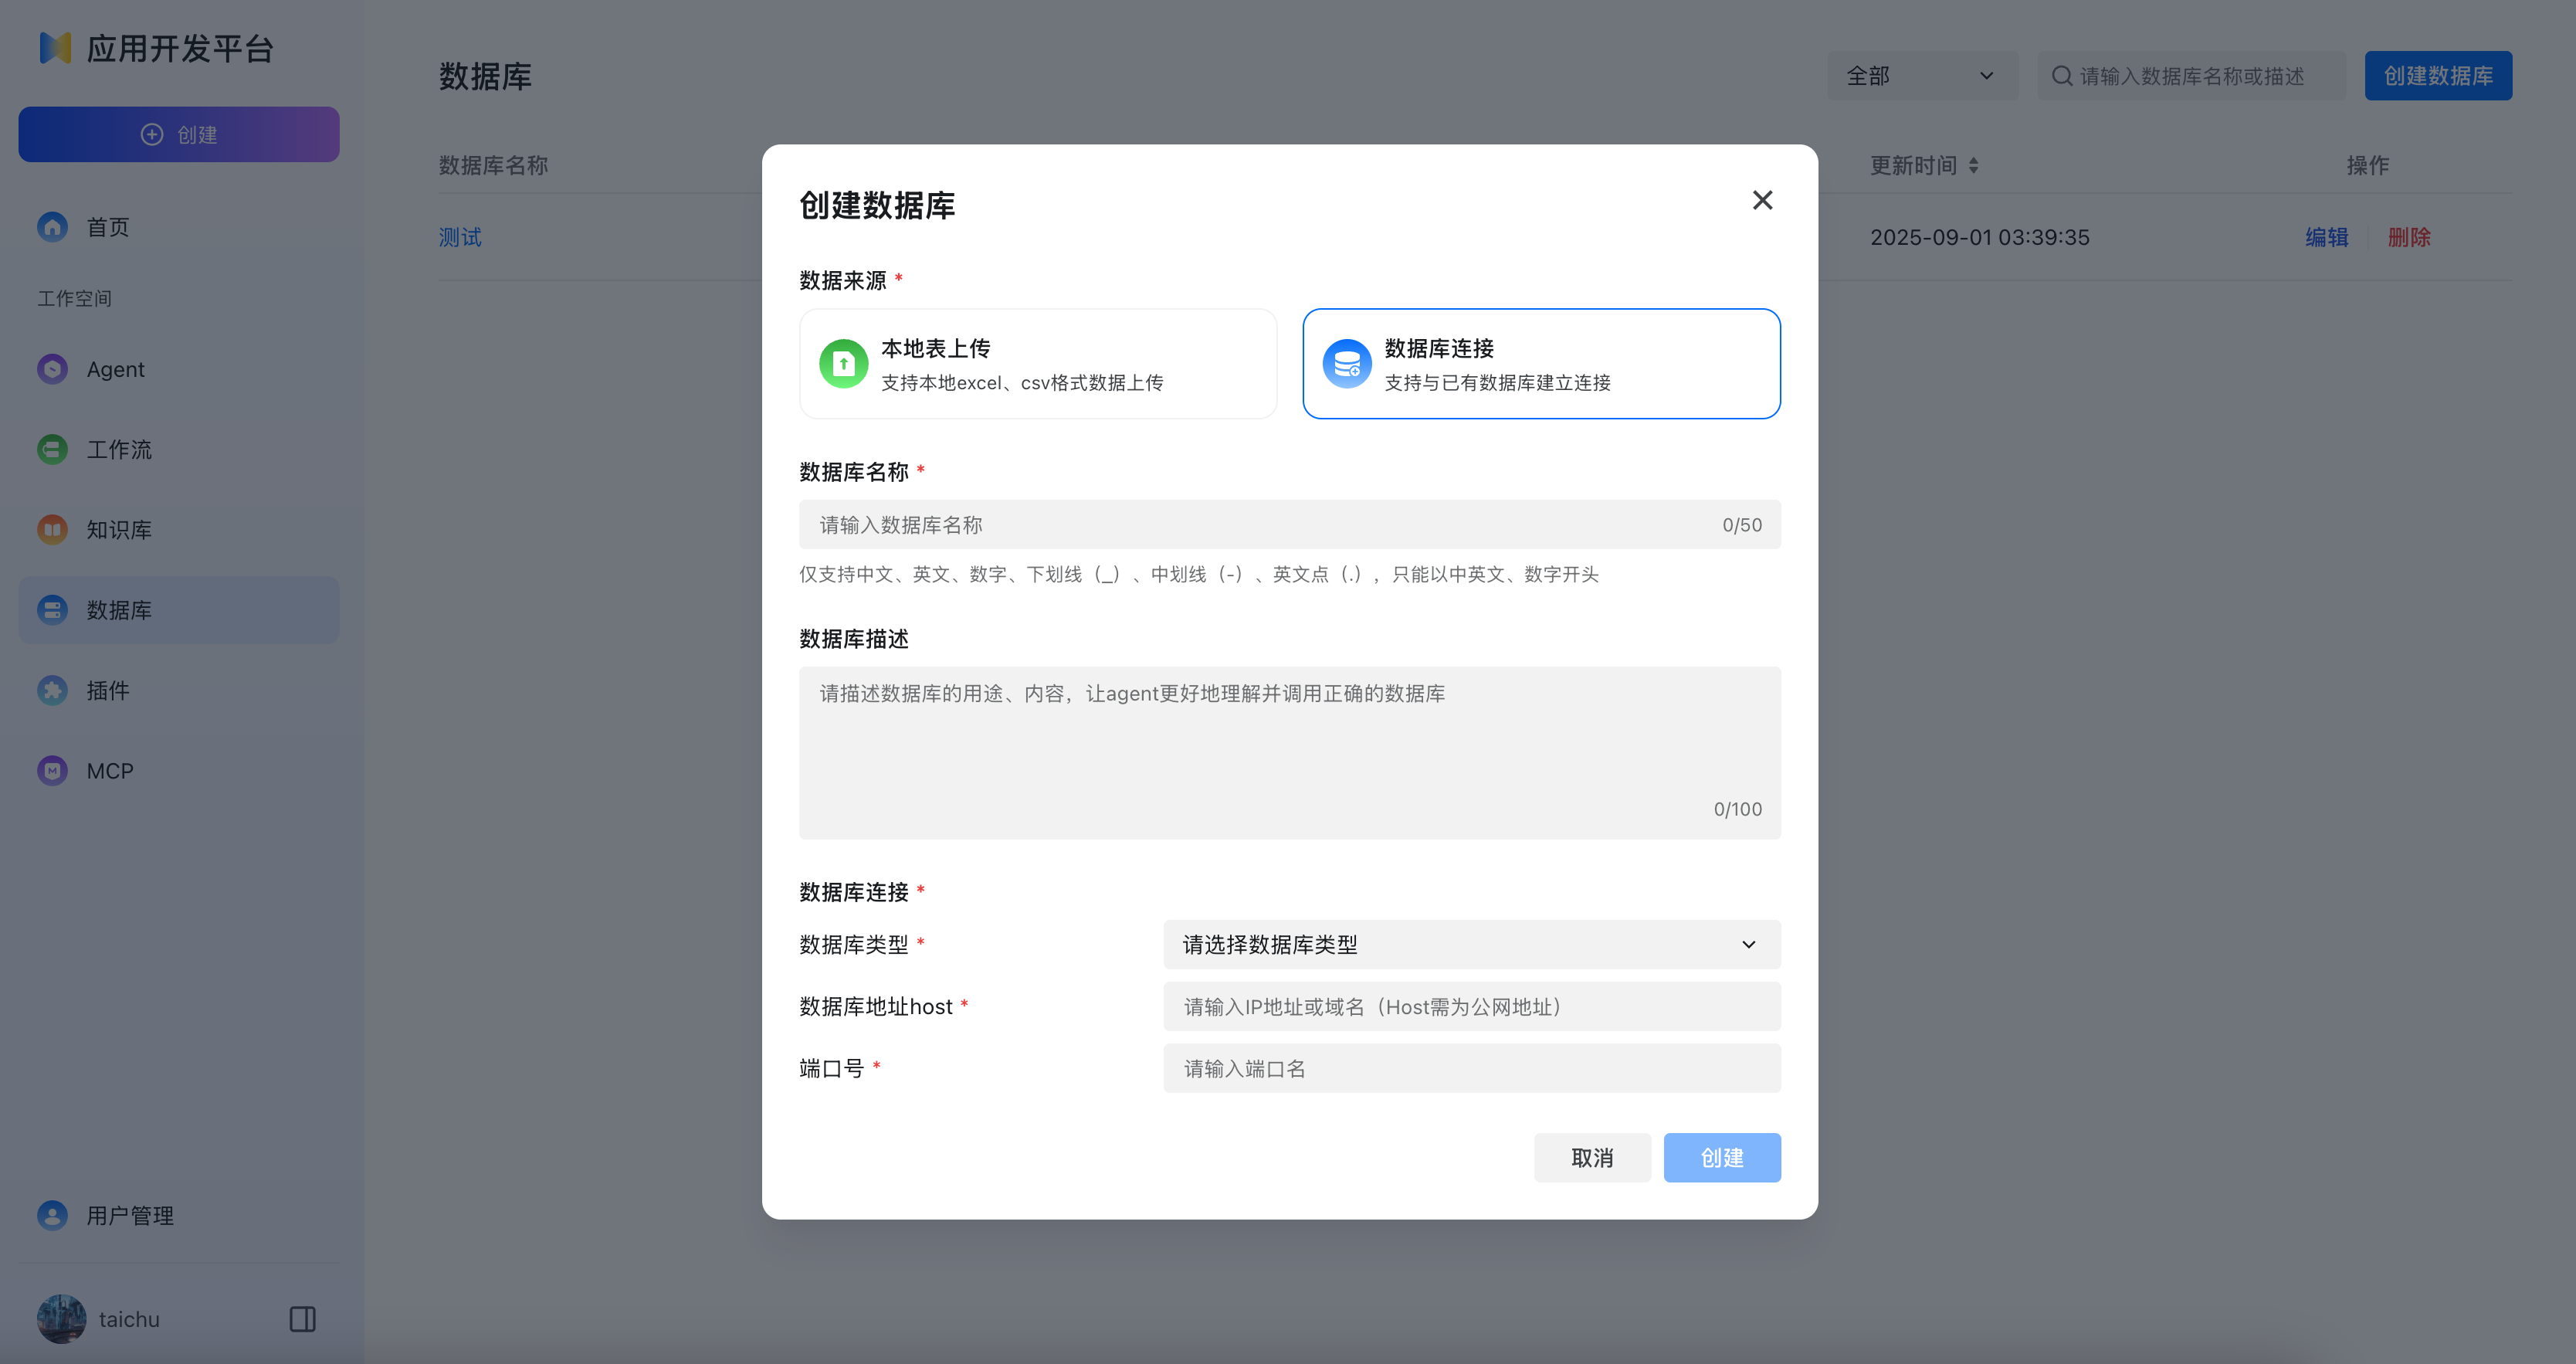Switch to the 数据库 section

click(120, 610)
